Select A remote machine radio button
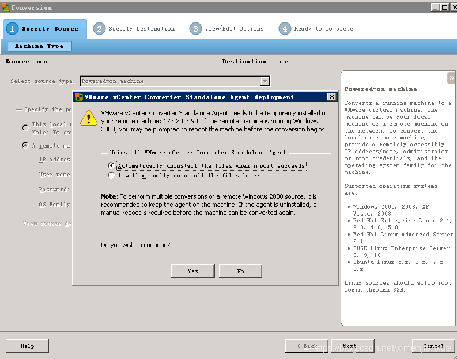 (x=25, y=145)
